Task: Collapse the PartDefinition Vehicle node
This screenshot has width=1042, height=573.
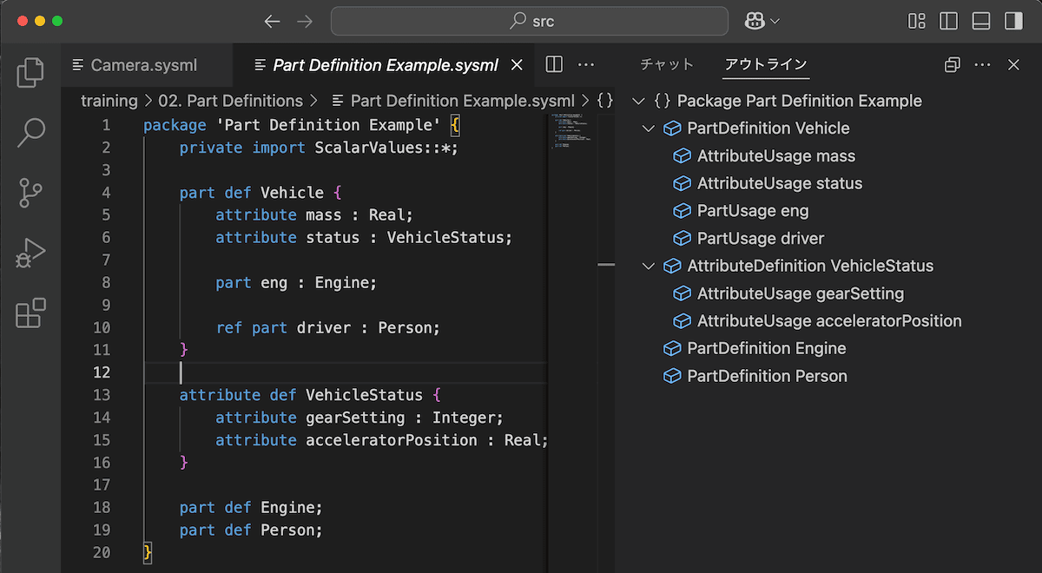Action: (x=649, y=128)
